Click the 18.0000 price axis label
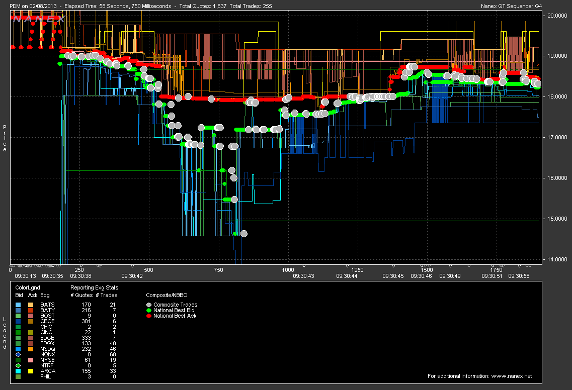 tap(557, 96)
